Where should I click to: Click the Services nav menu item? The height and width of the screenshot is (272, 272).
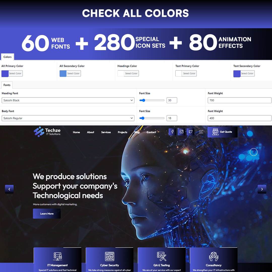tap(106, 132)
